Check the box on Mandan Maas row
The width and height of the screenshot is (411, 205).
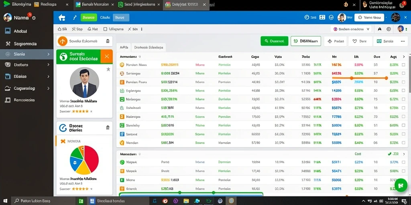pos(403,65)
